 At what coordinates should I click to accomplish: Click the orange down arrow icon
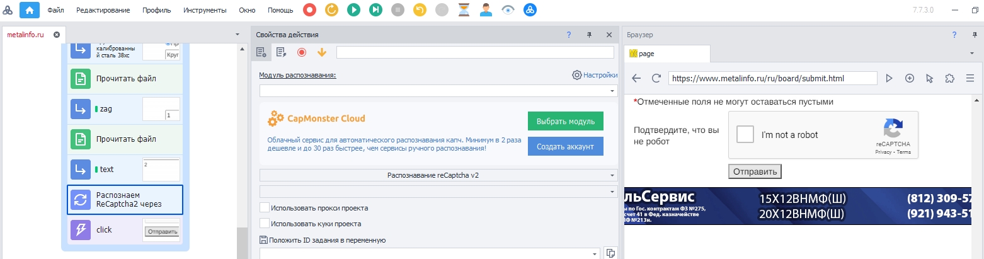322,52
